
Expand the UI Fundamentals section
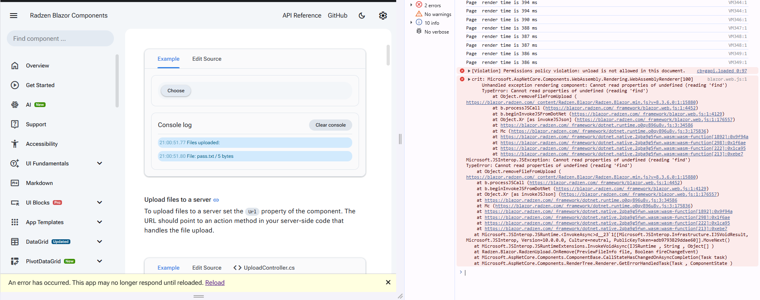tap(100, 163)
